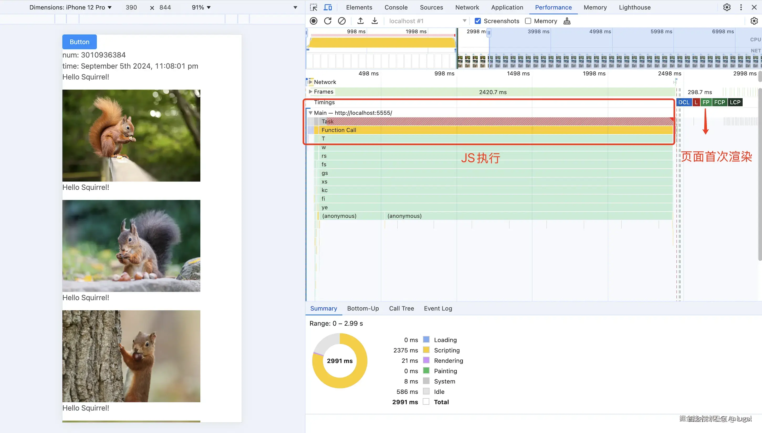Click the save profile download icon

(375, 21)
